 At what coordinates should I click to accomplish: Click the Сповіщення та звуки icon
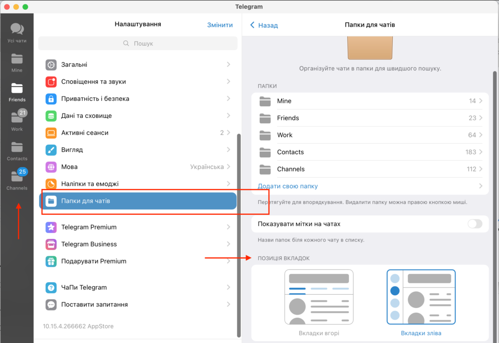[x=51, y=82]
